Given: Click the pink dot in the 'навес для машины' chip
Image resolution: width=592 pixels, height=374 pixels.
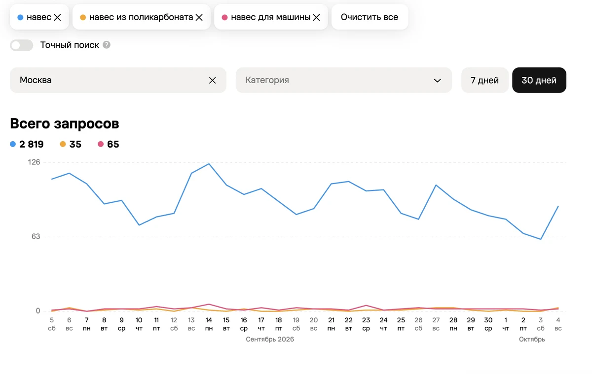Looking at the screenshot, I should tap(224, 17).
